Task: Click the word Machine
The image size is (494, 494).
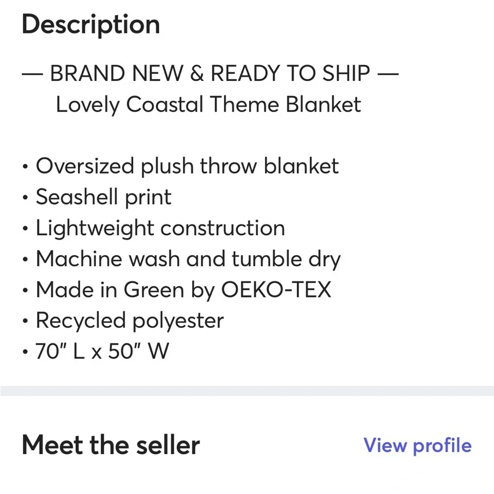Action: (79, 259)
